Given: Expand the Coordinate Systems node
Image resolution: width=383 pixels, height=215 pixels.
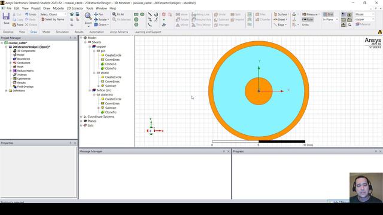Looking at the screenshot, I should (81, 117).
